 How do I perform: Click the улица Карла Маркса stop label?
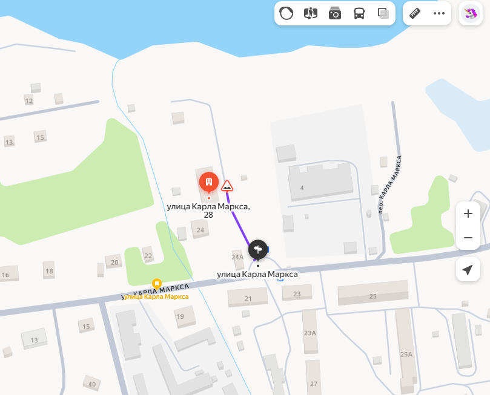pos(257,274)
